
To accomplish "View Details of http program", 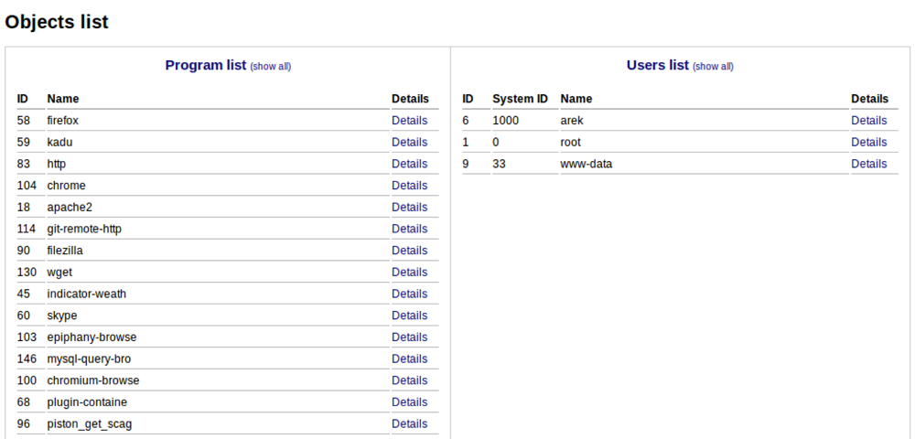I will [409, 164].
